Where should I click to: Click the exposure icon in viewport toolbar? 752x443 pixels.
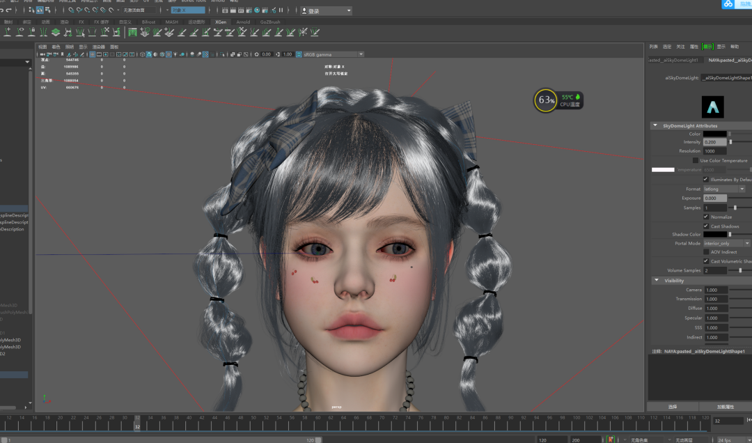tap(256, 54)
